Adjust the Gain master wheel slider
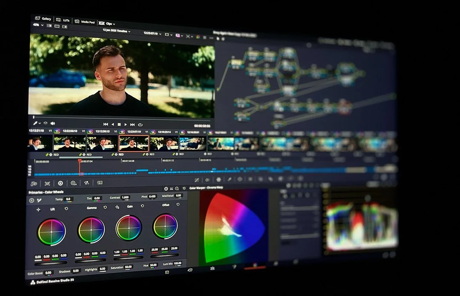This screenshot has height=296, width=460. (128, 258)
